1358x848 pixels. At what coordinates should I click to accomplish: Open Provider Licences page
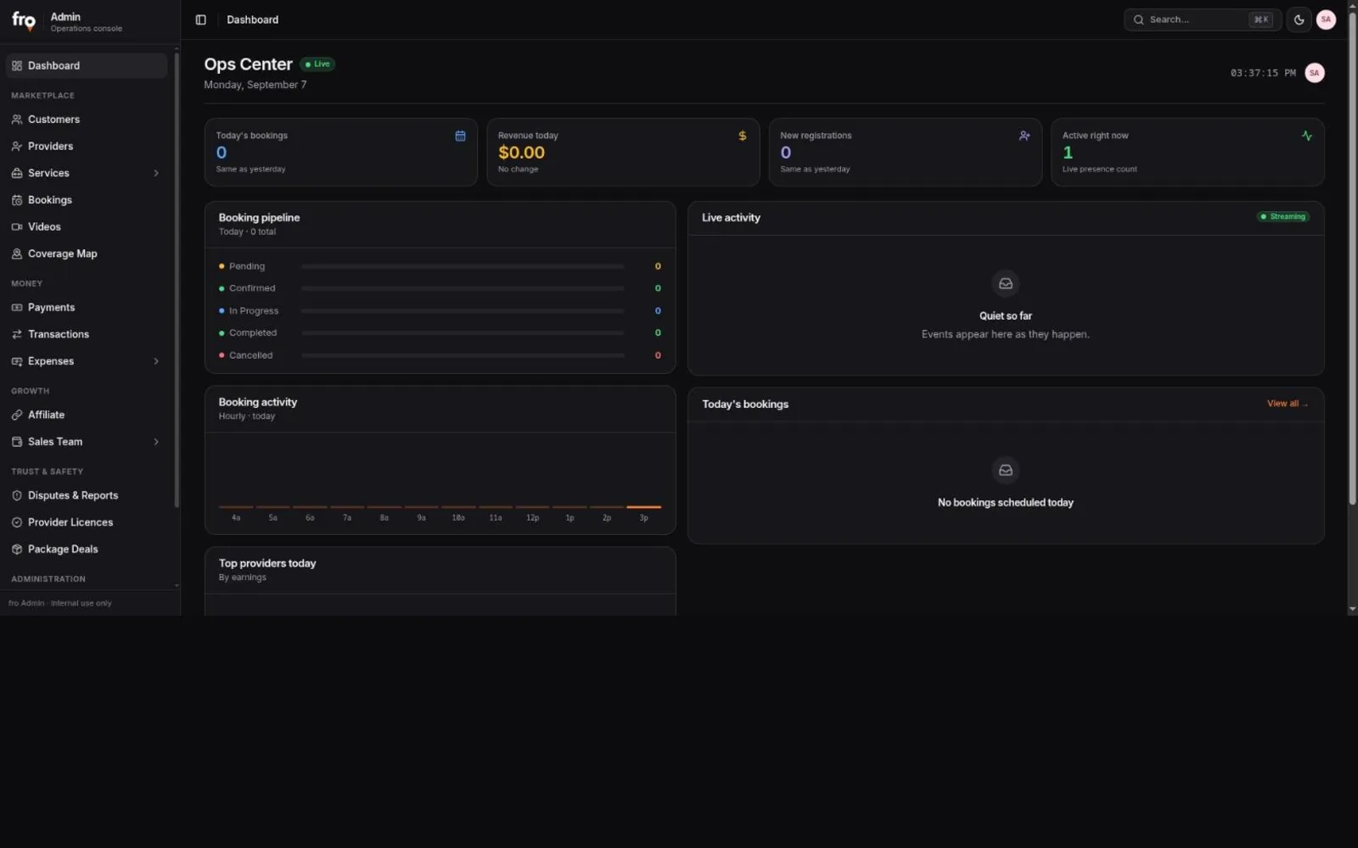click(x=87, y=522)
